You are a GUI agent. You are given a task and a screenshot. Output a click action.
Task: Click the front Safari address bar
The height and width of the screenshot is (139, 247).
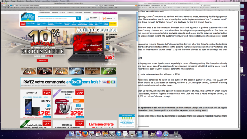pos(53,5)
